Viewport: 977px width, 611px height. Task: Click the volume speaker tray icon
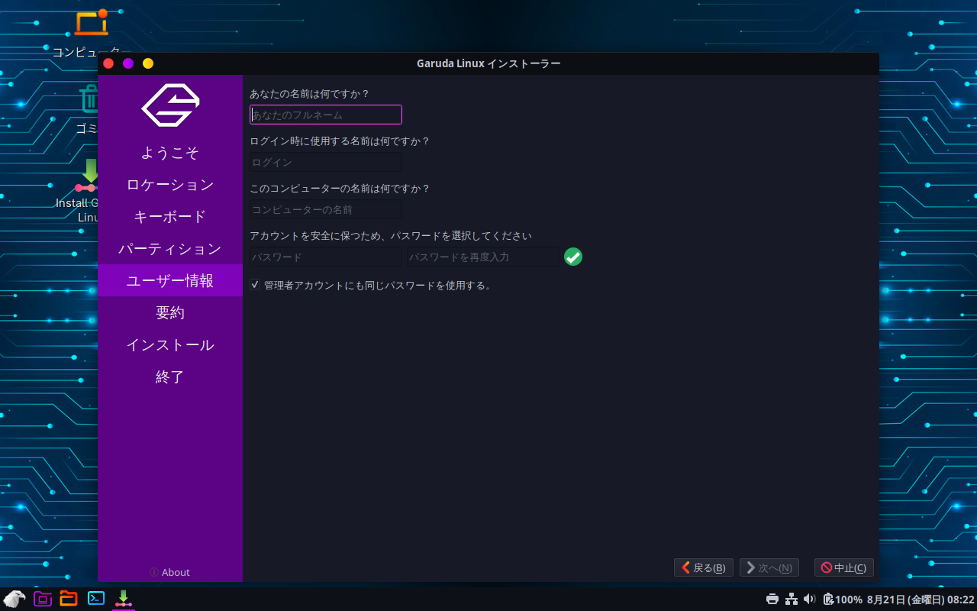[810, 599]
